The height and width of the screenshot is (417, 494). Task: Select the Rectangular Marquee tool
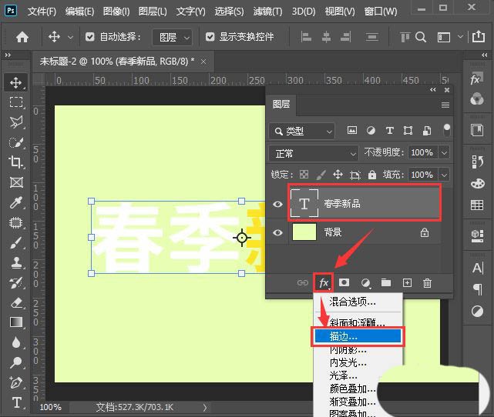tap(16, 102)
